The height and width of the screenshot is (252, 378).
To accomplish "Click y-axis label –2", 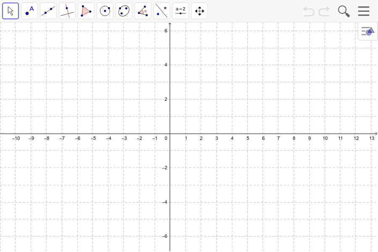I will click(165, 168).
